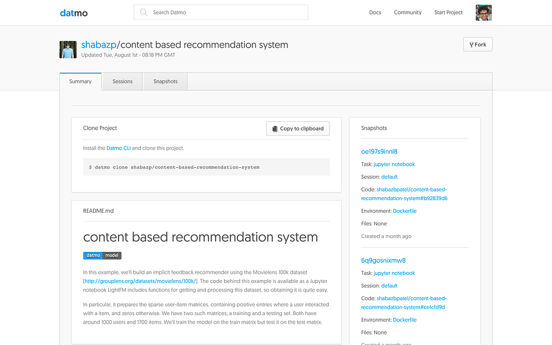The width and height of the screenshot is (552, 345).
Task: Focus the Search Datmo field
Action: pos(221,12)
